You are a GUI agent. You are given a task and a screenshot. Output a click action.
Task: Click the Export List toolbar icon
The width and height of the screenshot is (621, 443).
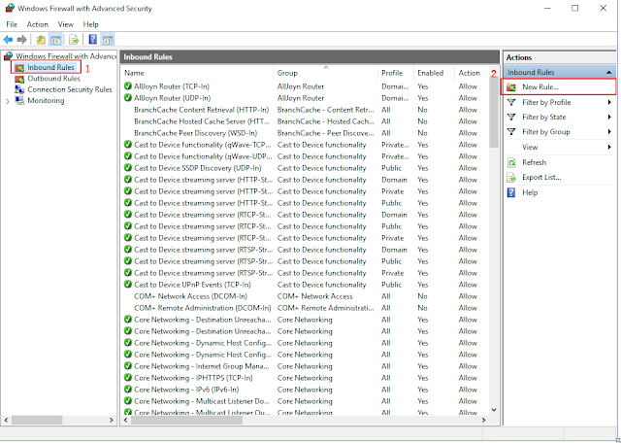click(x=74, y=40)
